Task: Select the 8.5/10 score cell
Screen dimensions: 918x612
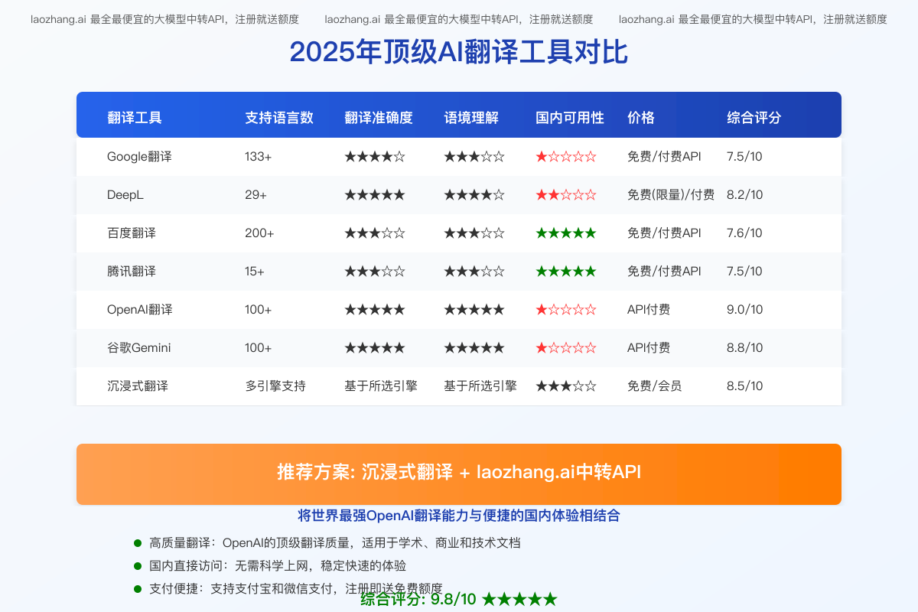Action: (x=745, y=386)
